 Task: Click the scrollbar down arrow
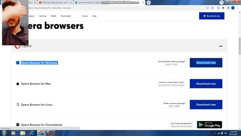tap(239, 128)
